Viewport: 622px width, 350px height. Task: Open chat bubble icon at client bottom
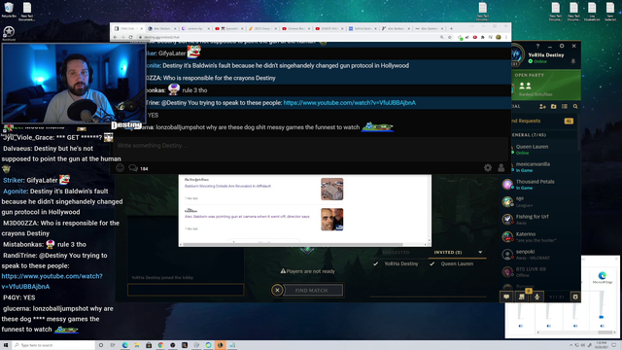pos(506,297)
